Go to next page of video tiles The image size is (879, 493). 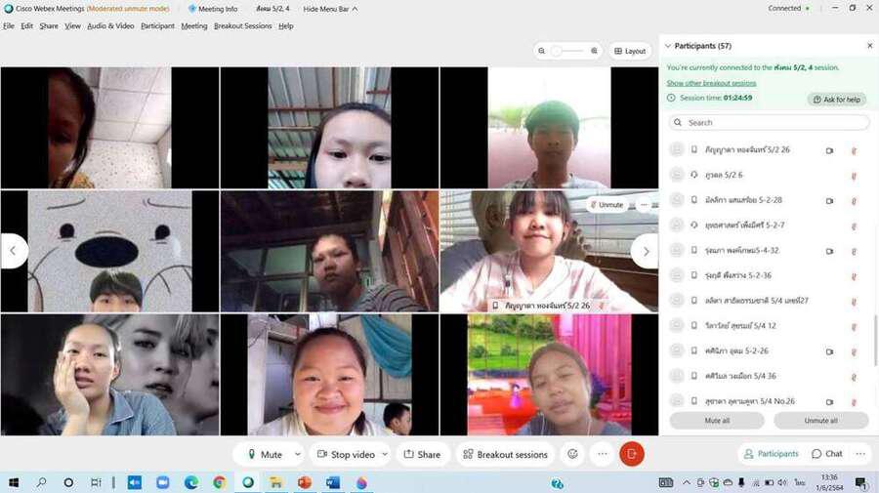tap(645, 251)
